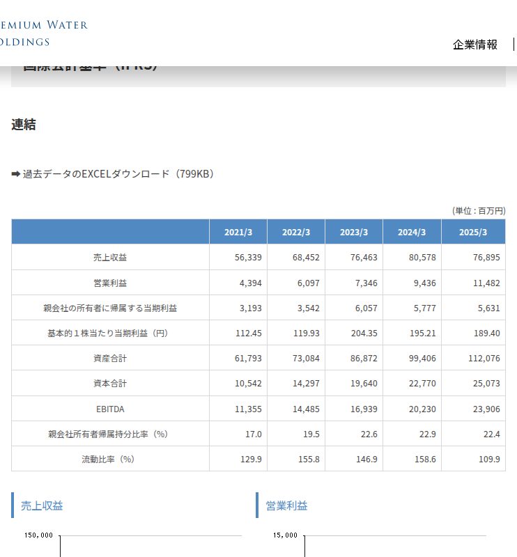Click the 19,640 total equity cell
This screenshot has width=517, height=557.
(354, 384)
